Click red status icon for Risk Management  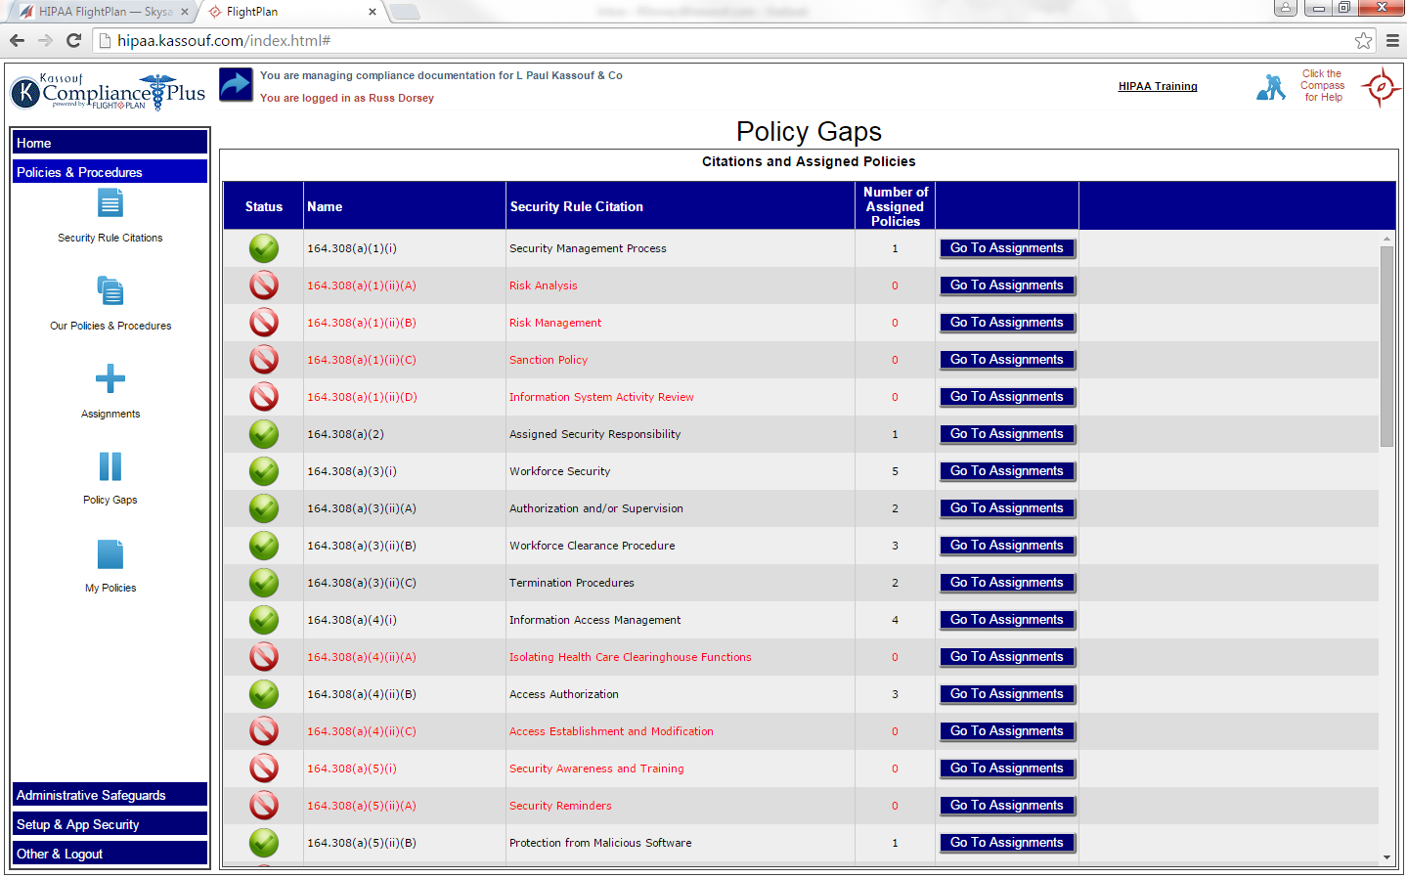pyautogui.click(x=264, y=323)
